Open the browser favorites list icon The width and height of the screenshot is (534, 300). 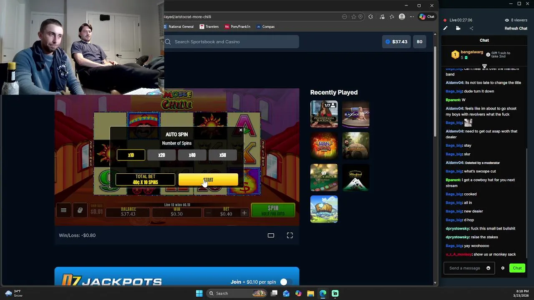(392, 17)
